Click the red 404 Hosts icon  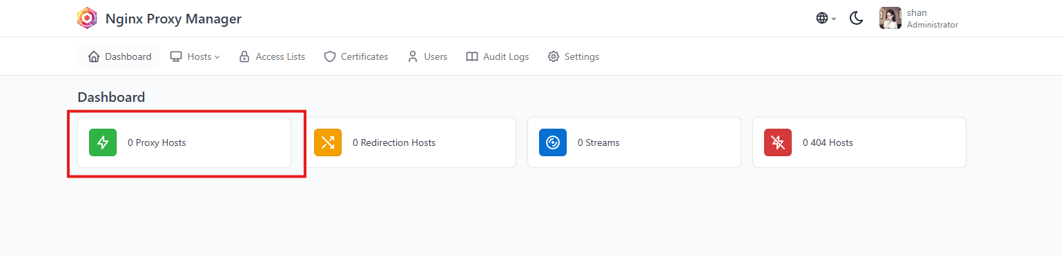(x=778, y=142)
